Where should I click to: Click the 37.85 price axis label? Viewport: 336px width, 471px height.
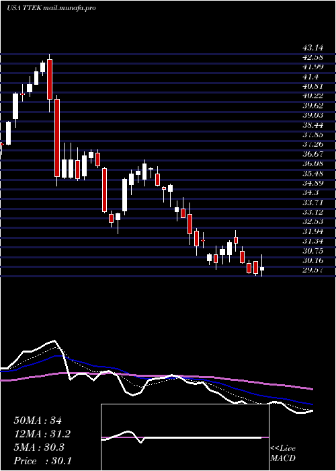point(312,135)
